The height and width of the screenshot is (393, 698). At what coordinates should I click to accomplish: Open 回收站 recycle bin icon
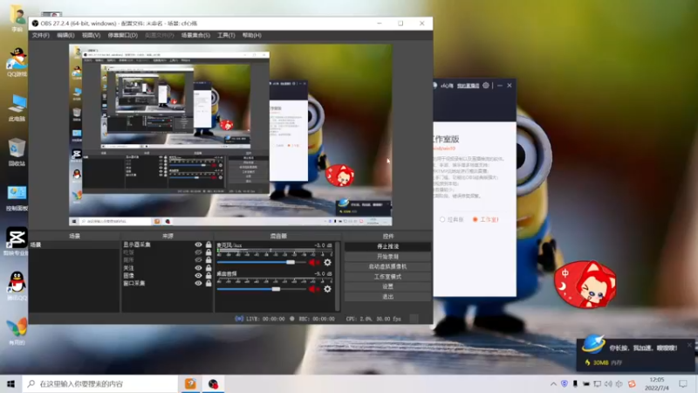[x=17, y=152]
